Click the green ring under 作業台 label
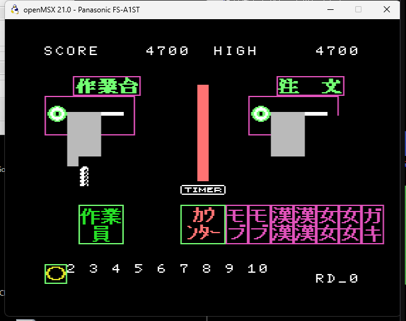 coord(58,114)
